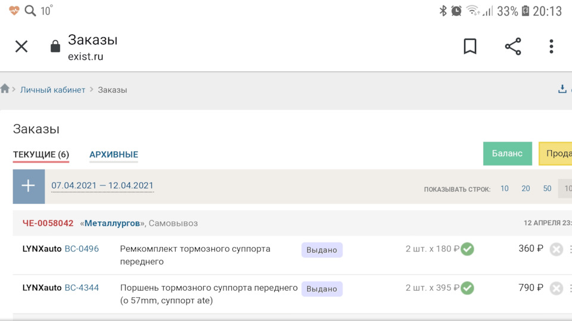This screenshot has height=321, width=572.
Task: Remove BC-0496 with grey X icon
Action: [557, 250]
